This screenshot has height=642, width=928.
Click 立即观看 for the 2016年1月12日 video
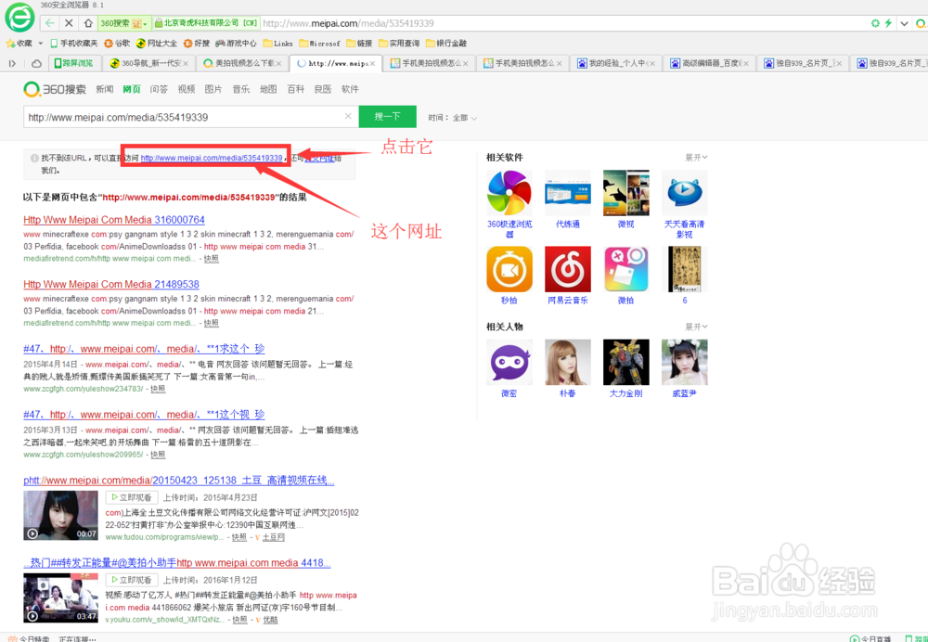pyautogui.click(x=132, y=580)
